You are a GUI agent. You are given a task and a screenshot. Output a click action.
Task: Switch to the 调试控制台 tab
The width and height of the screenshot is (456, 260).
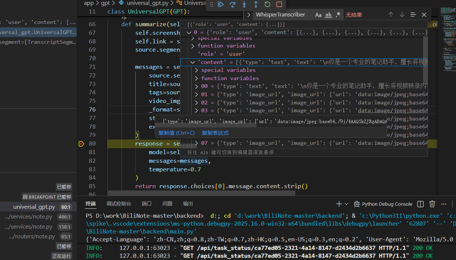(x=119, y=204)
